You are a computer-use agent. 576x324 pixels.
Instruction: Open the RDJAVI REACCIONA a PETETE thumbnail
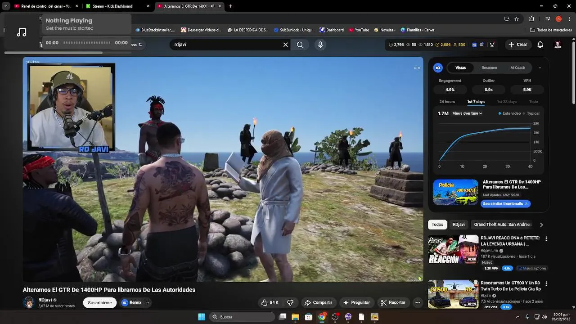point(453,249)
